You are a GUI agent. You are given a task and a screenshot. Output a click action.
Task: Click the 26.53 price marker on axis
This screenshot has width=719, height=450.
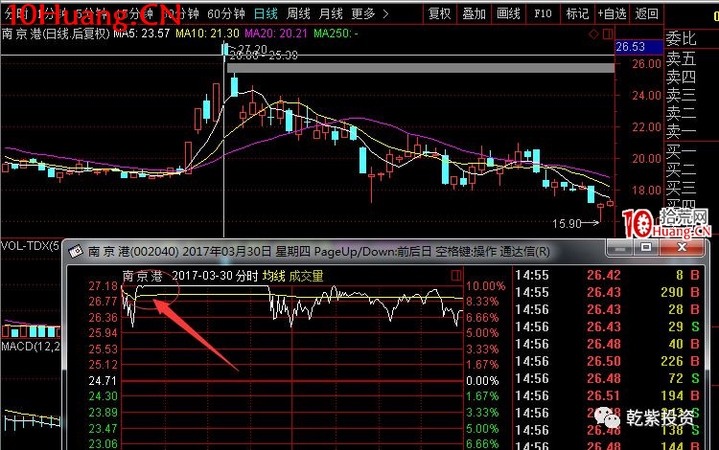[x=639, y=47]
